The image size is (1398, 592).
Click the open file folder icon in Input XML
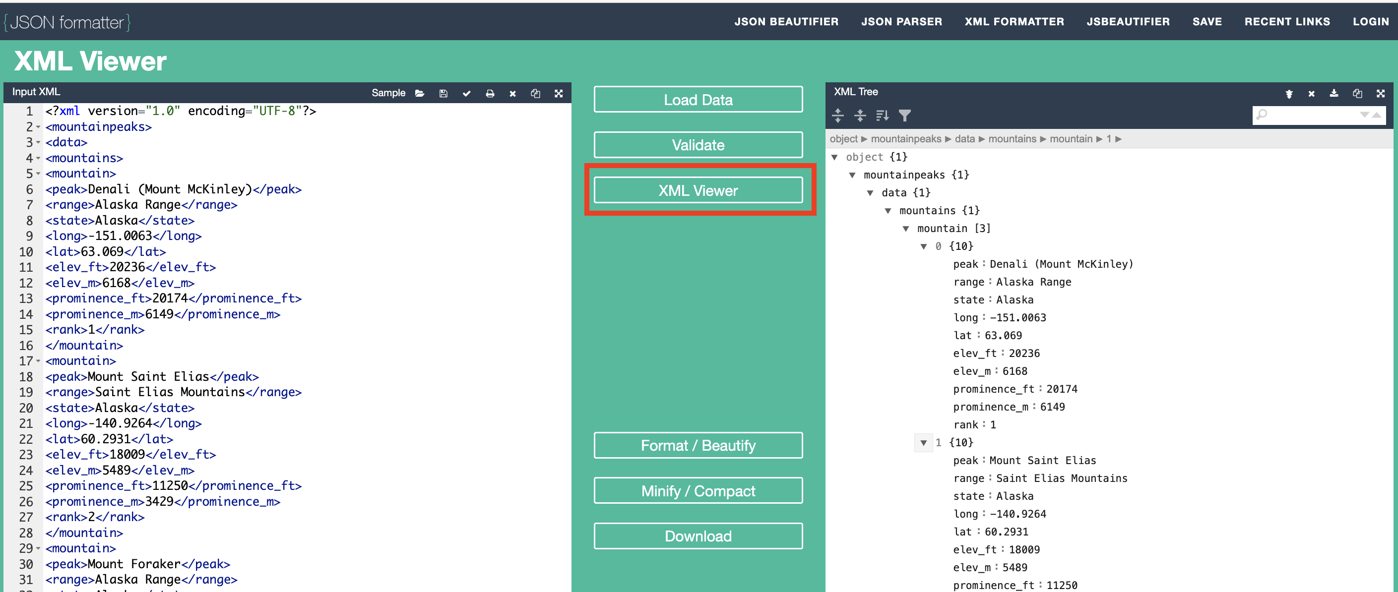point(420,93)
